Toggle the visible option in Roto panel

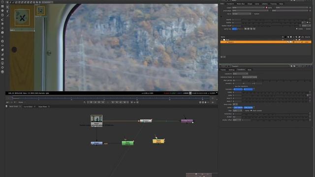(297, 29)
